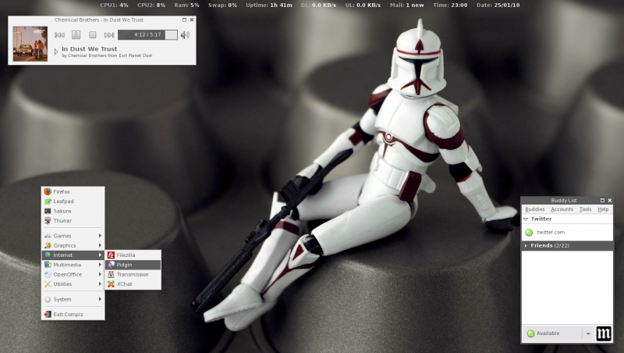Stop playback in music player
This screenshot has height=353, width=624.
92,35
